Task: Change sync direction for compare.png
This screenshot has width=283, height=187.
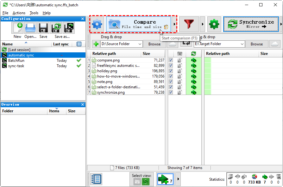Action: pyautogui.click(x=194, y=60)
